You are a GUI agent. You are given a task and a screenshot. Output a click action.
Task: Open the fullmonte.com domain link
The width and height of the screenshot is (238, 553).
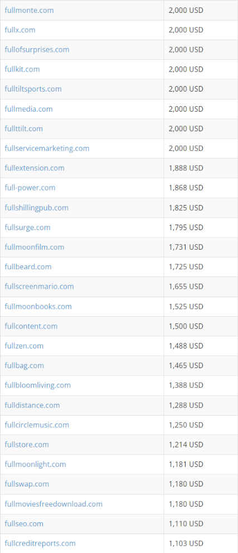coord(29,10)
